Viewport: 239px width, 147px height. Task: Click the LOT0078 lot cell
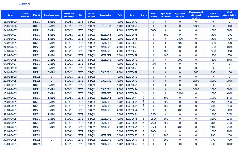132,64
